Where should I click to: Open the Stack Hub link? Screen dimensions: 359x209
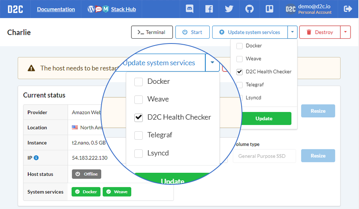[123, 9]
